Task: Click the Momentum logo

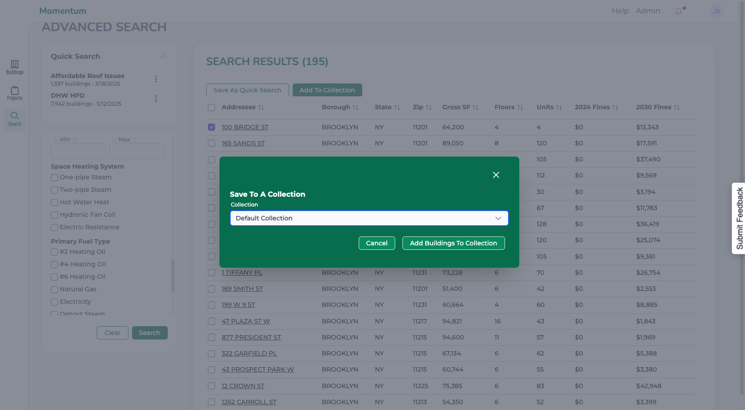Action: (x=63, y=11)
